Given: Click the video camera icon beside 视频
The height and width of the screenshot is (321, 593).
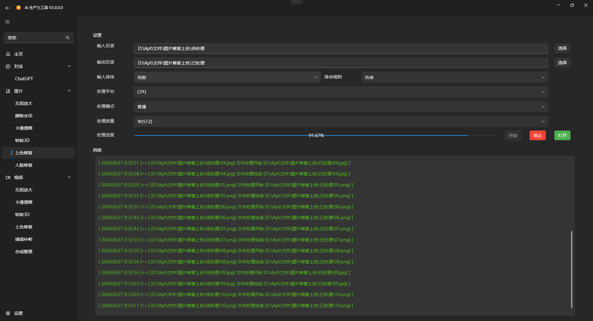Looking at the screenshot, I should click(8, 177).
